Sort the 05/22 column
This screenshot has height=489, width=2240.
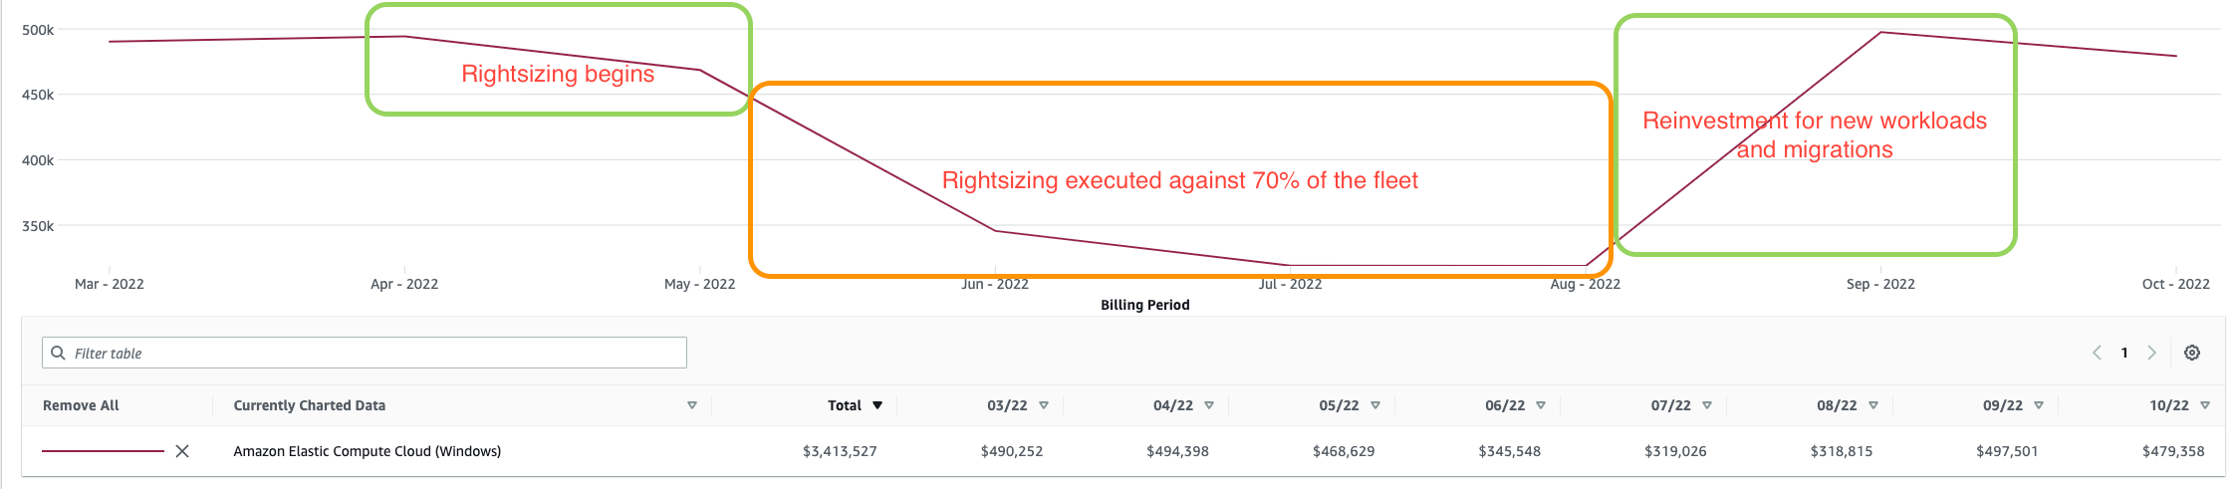coord(1375,405)
